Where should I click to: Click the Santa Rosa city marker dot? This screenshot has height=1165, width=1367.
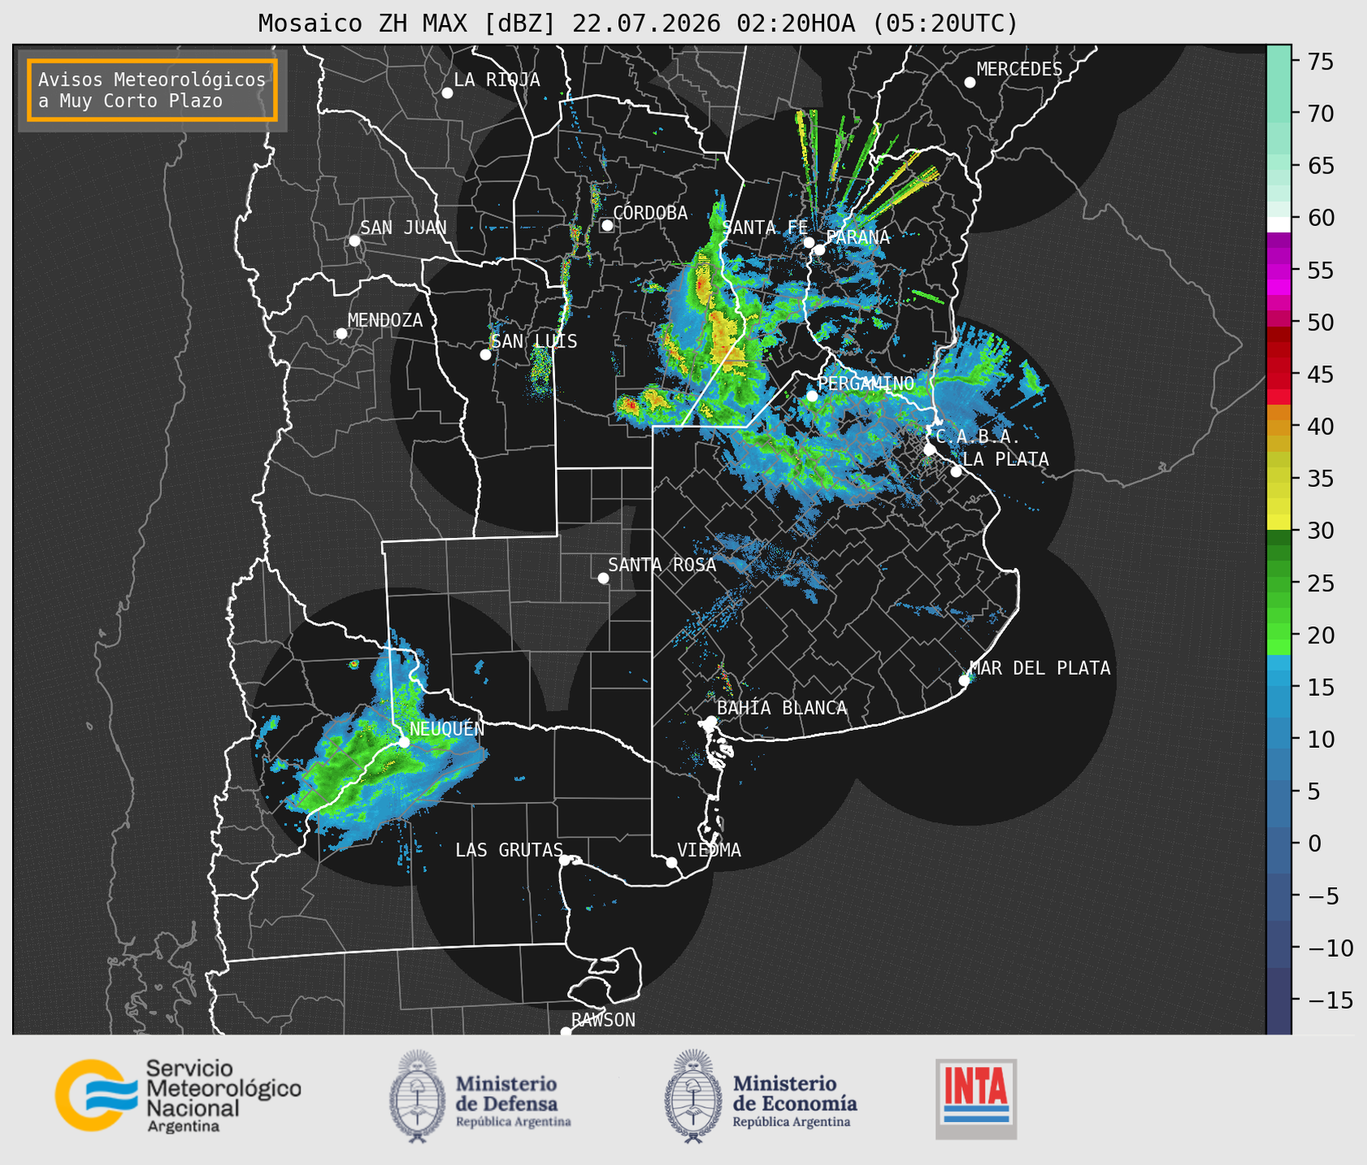[603, 578]
